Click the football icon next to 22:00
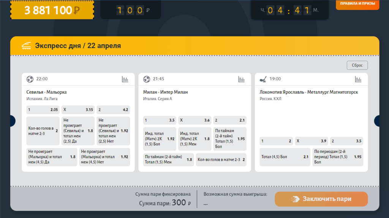The height and width of the screenshot is (218, 389). pos(30,79)
